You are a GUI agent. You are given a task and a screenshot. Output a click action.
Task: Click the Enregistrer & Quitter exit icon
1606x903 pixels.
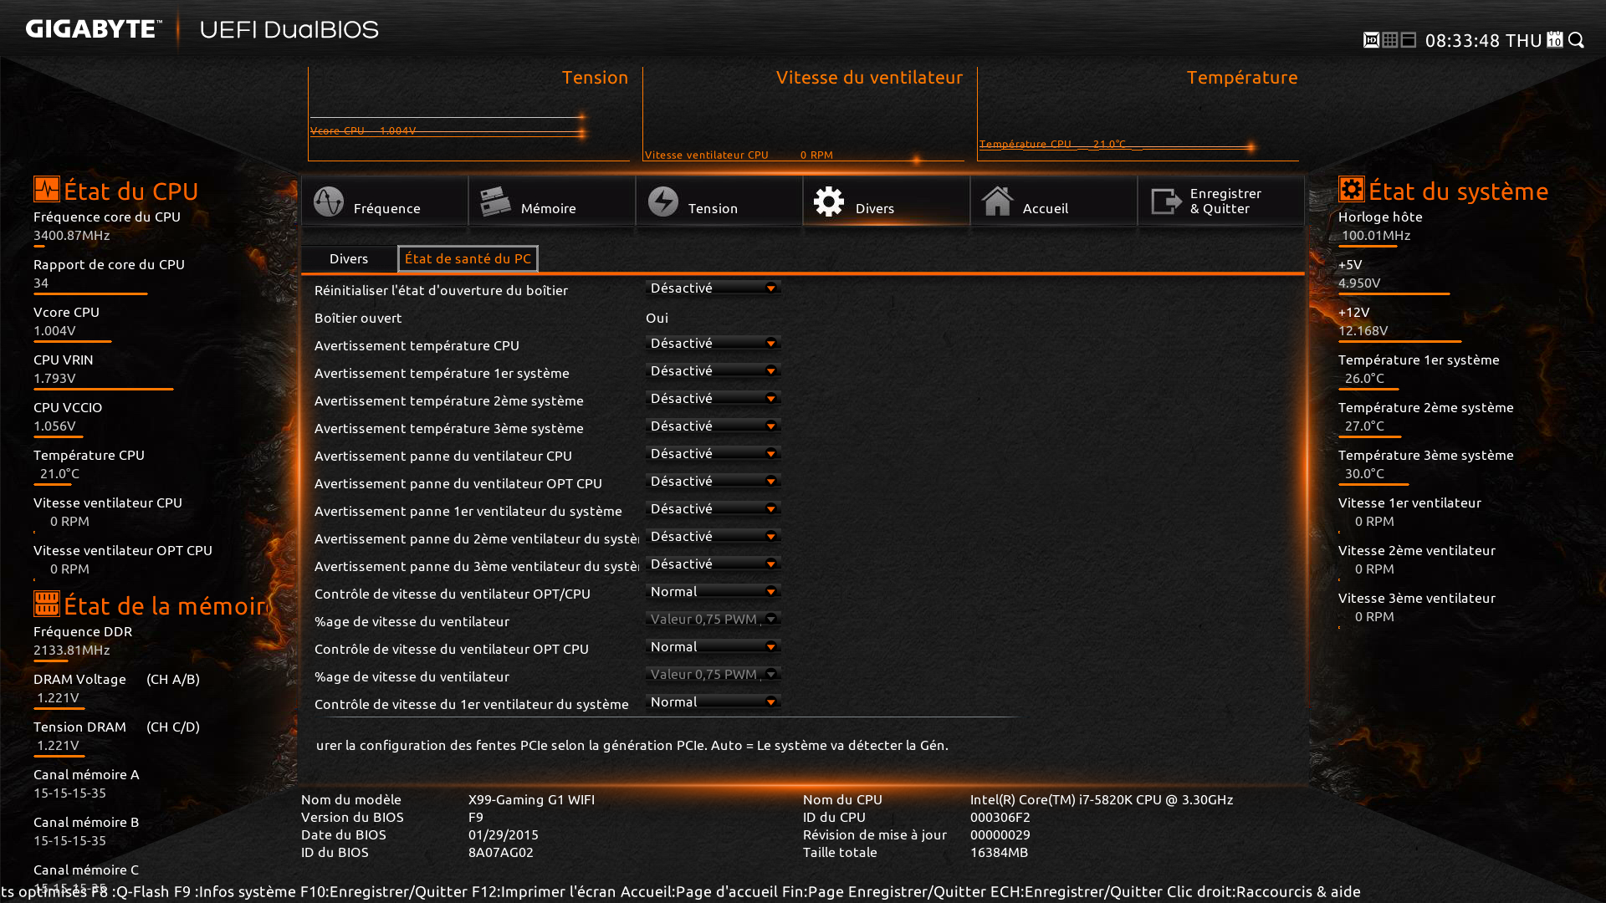(1166, 202)
